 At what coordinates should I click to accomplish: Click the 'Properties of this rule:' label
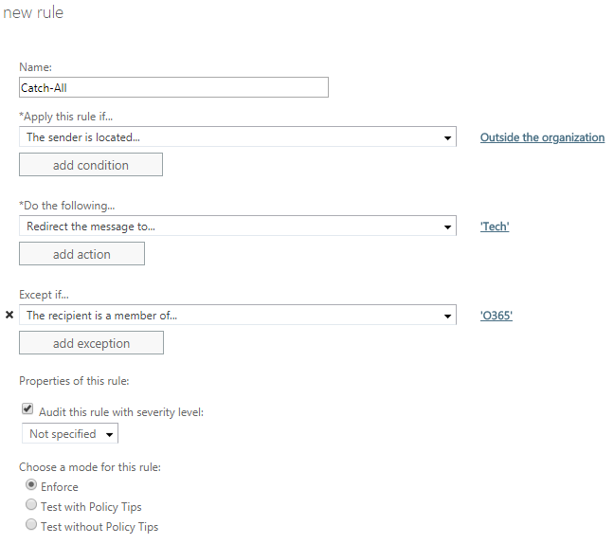pyautogui.click(x=74, y=381)
